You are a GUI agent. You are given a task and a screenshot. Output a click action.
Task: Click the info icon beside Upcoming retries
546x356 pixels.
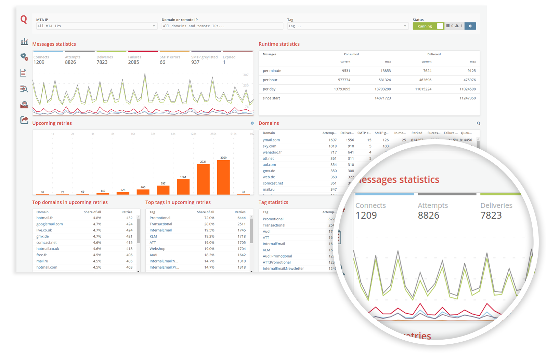(x=252, y=123)
